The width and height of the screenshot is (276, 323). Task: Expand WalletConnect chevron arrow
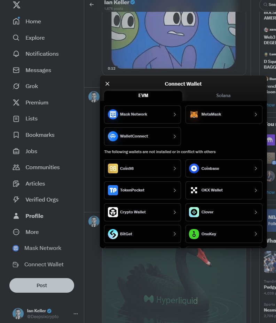coord(175,136)
